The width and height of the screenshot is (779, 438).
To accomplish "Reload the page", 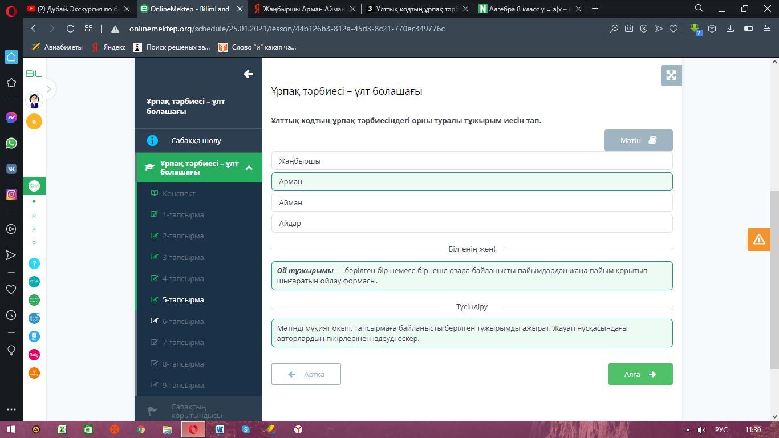I will coord(70,29).
